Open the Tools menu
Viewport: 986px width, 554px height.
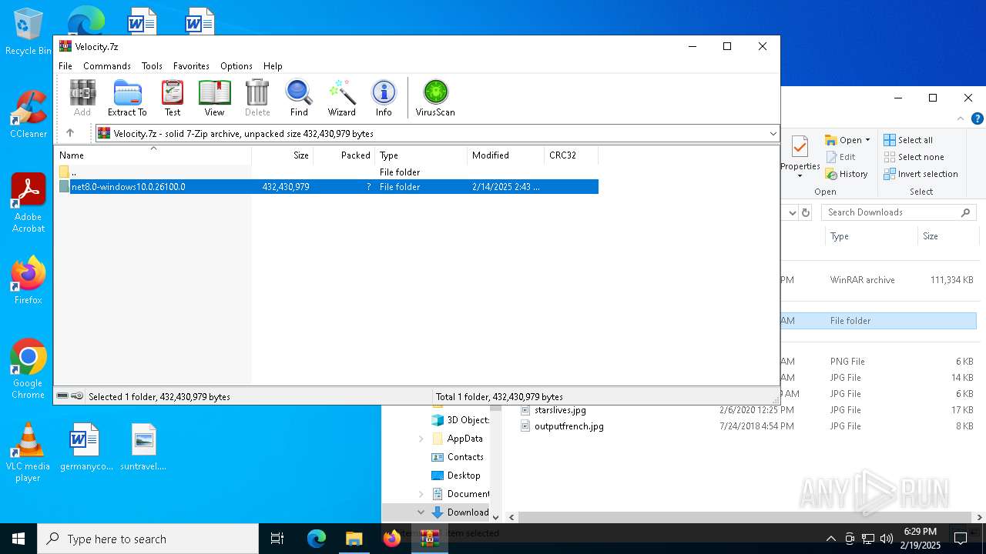tap(152, 66)
